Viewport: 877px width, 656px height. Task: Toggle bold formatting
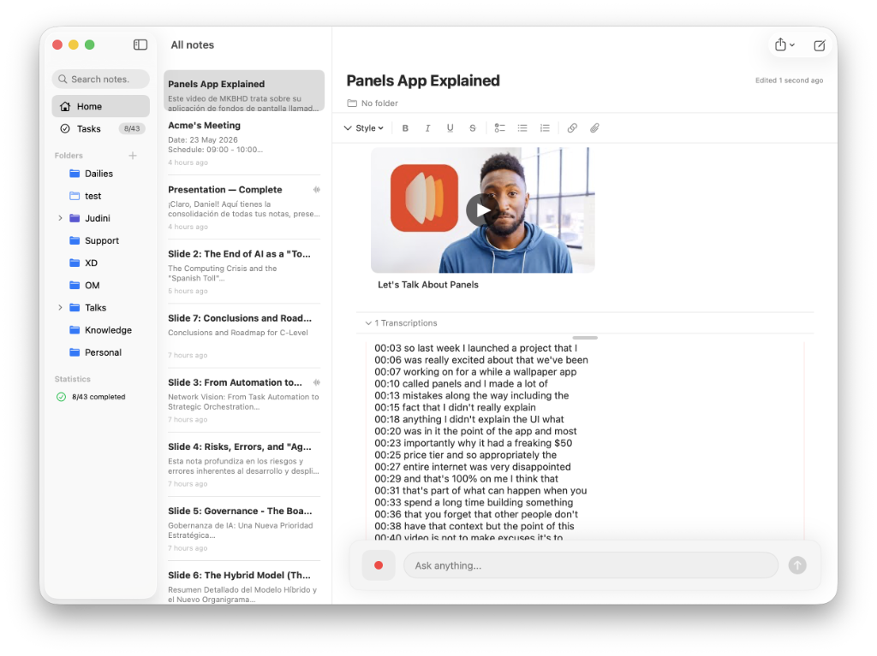coord(405,128)
